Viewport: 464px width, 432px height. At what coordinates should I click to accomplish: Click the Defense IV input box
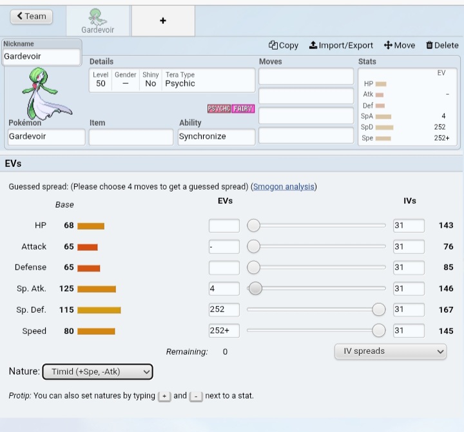pos(409,268)
